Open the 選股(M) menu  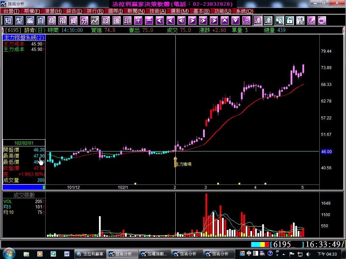point(180,11)
